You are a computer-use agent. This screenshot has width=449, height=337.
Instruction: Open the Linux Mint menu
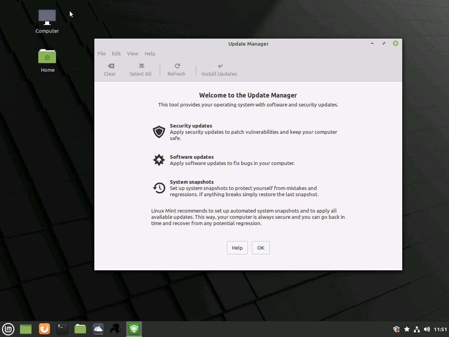pyautogui.click(x=8, y=329)
